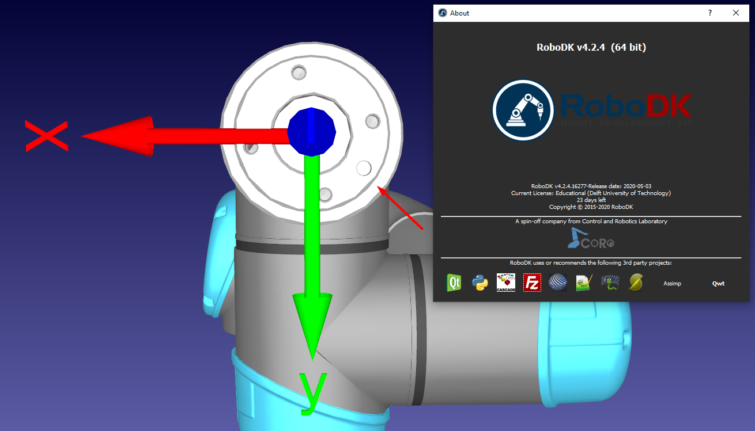Click the About window title bar icon
This screenshot has height=431, width=755.
pos(443,13)
